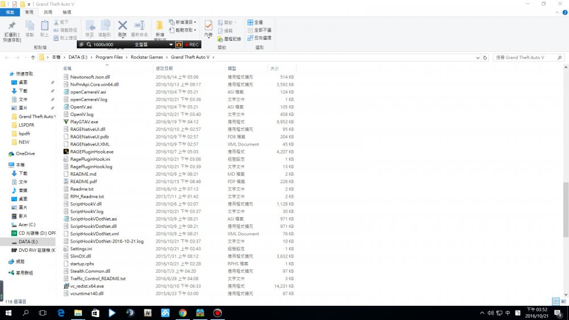
Task: Click the Up directory arrow
Action: pos(33,57)
